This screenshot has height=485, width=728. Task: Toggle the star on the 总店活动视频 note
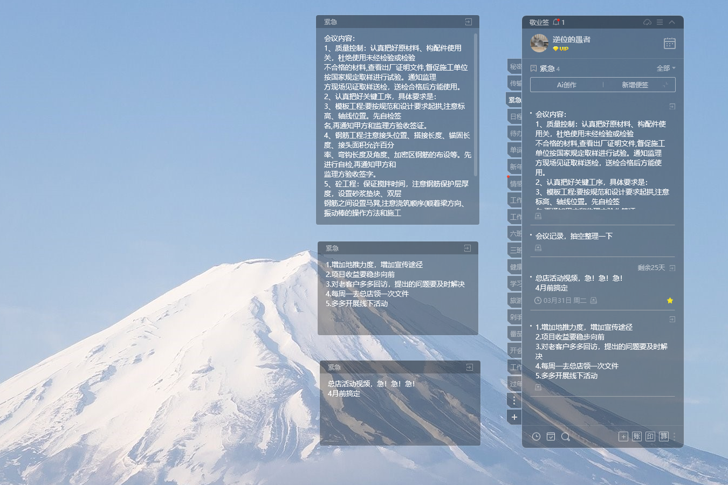670,301
